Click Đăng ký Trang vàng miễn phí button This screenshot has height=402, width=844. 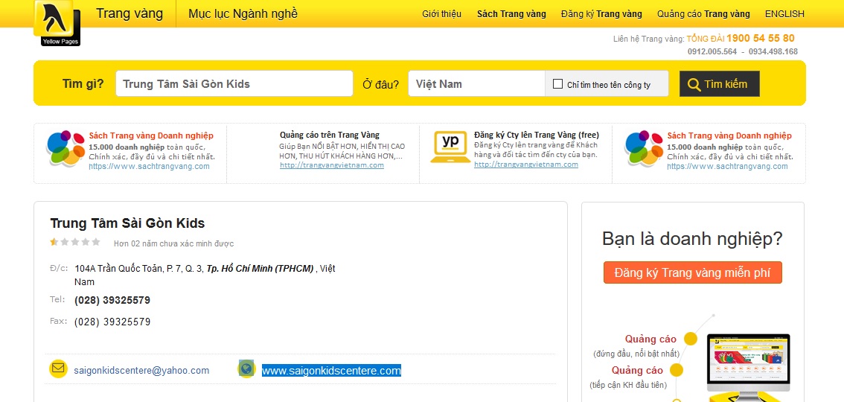point(692,272)
